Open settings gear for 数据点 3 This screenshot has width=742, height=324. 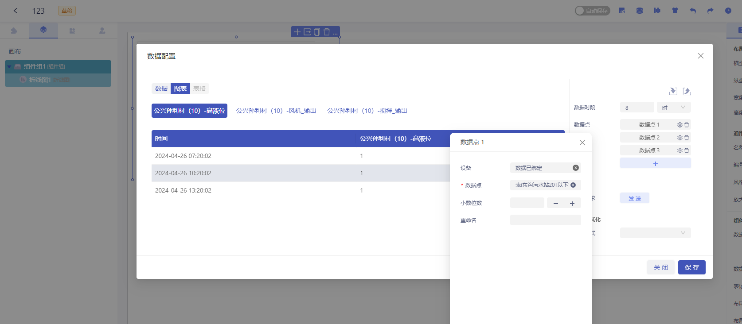[680, 150]
